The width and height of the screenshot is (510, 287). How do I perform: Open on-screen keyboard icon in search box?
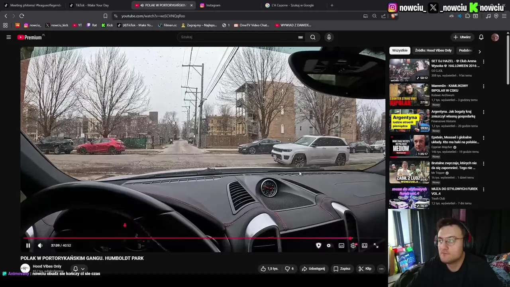300,37
